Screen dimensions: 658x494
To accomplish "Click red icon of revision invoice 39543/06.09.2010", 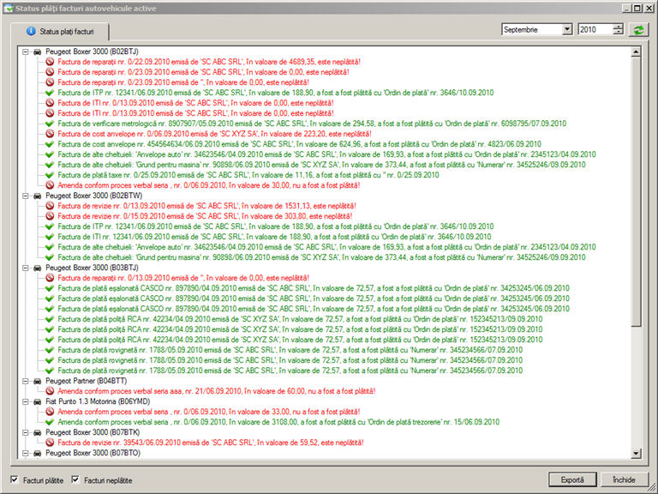I will (x=51, y=442).
